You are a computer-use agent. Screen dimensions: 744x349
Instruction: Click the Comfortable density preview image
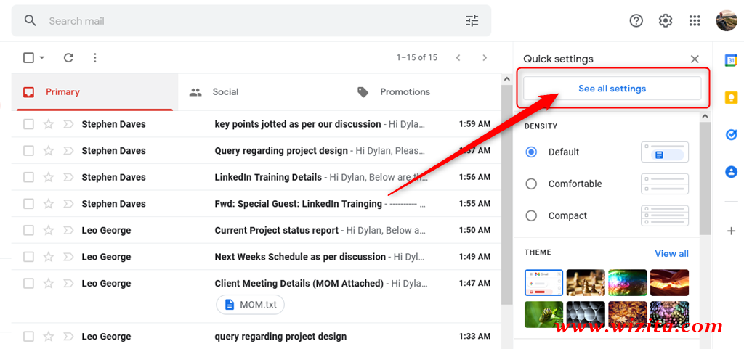point(664,184)
